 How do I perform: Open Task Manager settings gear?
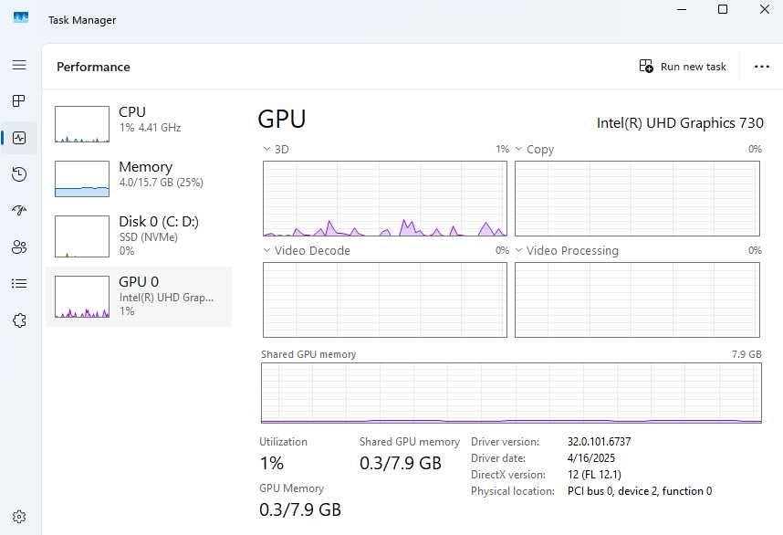coord(19,517)
